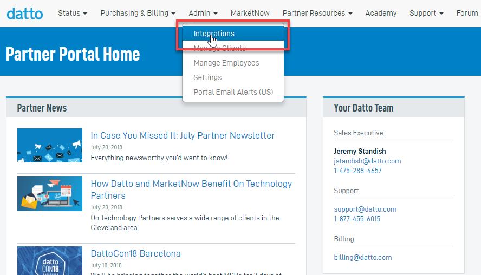This screenshot has width=481, height=275.
Task: Click the Jeremy Standish name
Action: pyautogui.click(x=360, y=151)
